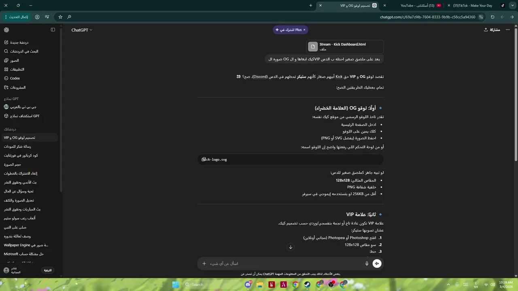Screen dimensions: 518x291
Task: Open the Apps section (التطبيقات)
Action: pyautogui.click(x=30, y=69)
